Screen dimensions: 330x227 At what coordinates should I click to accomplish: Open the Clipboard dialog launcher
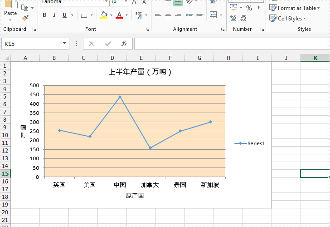coord(34,30)
